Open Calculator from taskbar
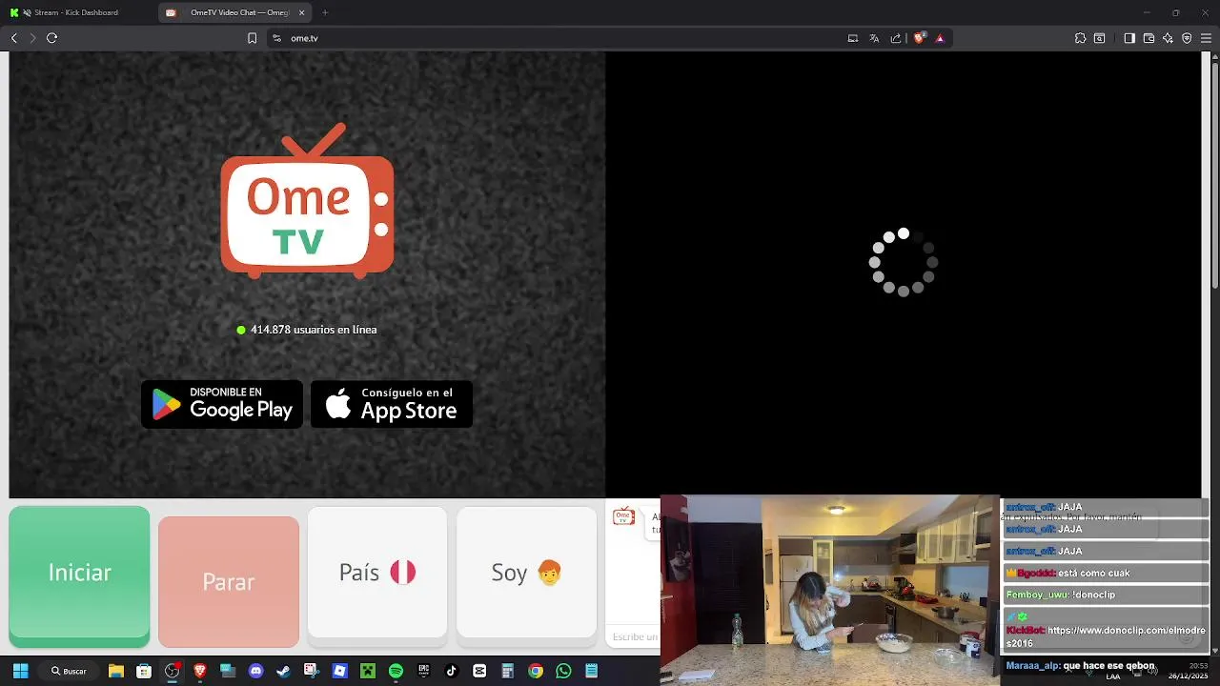1220x686 pixels. 508,671
